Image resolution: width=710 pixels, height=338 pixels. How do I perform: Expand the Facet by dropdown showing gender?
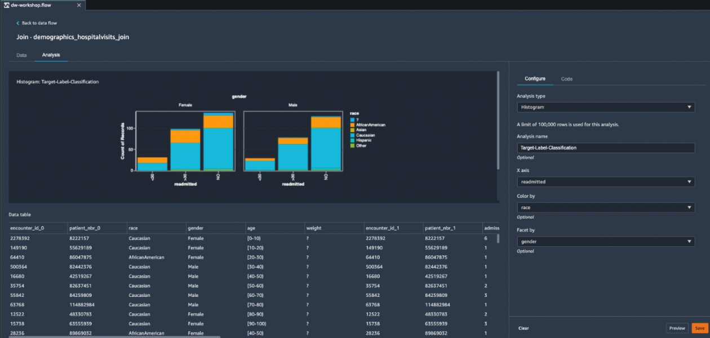click(x=605, y=241)
